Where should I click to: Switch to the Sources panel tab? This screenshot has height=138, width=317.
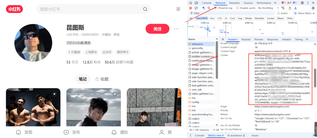point(248,3)
